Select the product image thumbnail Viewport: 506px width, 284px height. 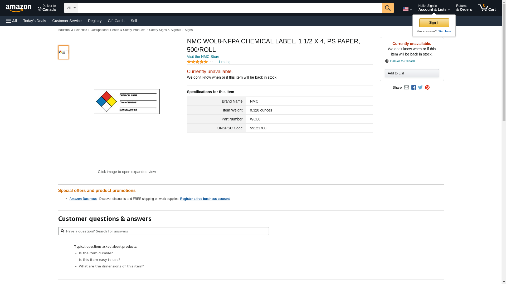click(64, 52)
